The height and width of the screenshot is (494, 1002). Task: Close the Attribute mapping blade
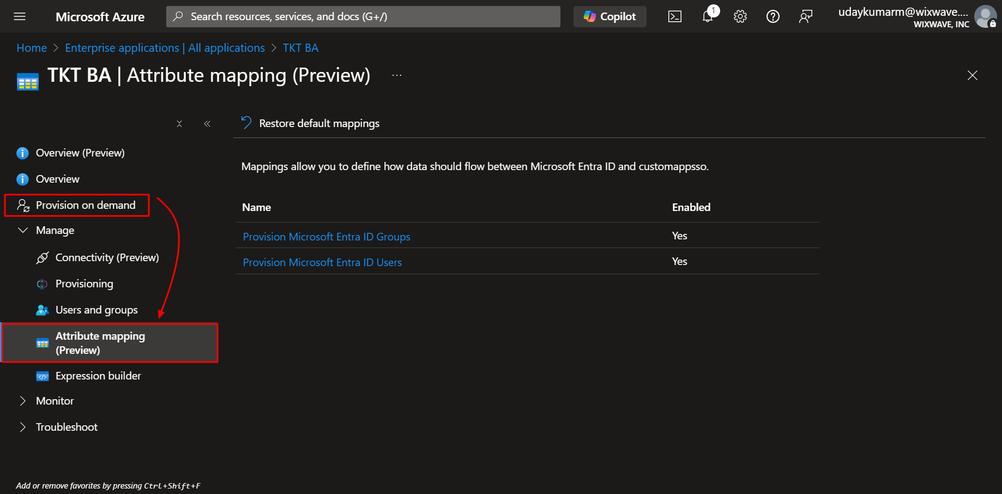pyautogui.click(x=973, y=75)
